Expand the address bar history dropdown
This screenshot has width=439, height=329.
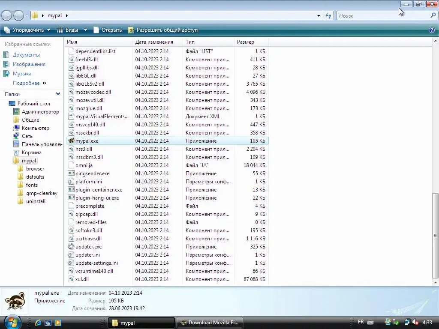(319, 16)
